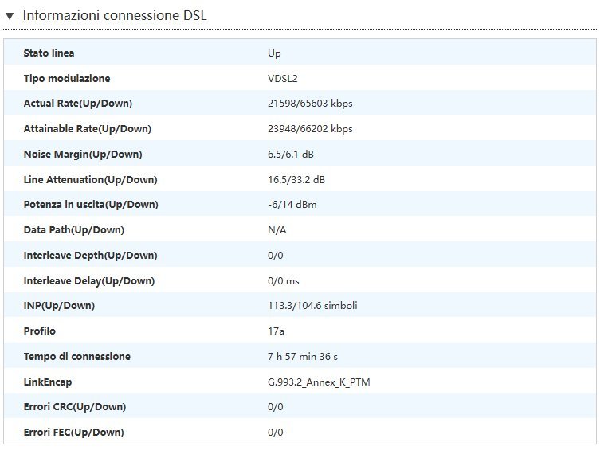Click the Informazioni connessione DSL heading
Image resolution: width=608 pixels, height=462 pixels.
coord(115,15)
